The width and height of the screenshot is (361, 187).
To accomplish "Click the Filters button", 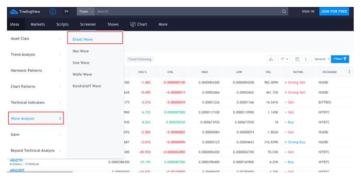I will 340,59.
